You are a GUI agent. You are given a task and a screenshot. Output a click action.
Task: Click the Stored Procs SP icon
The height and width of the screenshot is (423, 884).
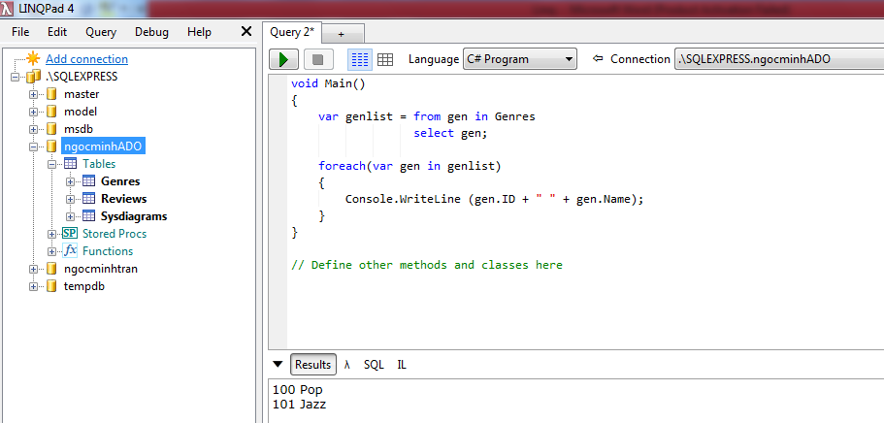point(70,234)
